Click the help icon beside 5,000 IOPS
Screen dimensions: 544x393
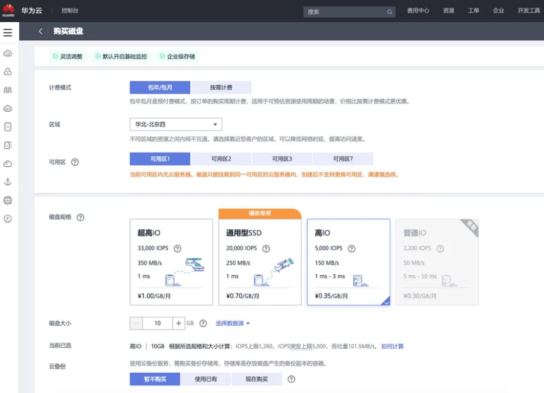tap(352, 249)
